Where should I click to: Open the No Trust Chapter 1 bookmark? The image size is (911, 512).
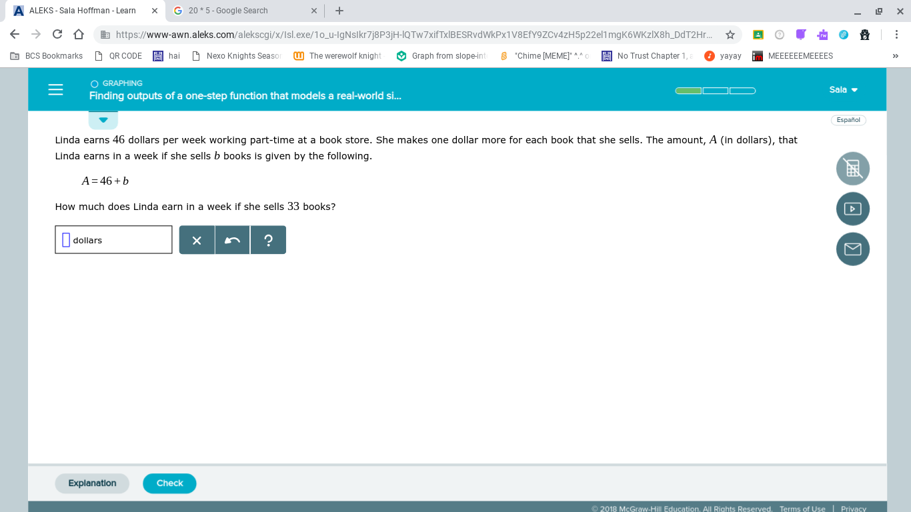coord(648,56)
